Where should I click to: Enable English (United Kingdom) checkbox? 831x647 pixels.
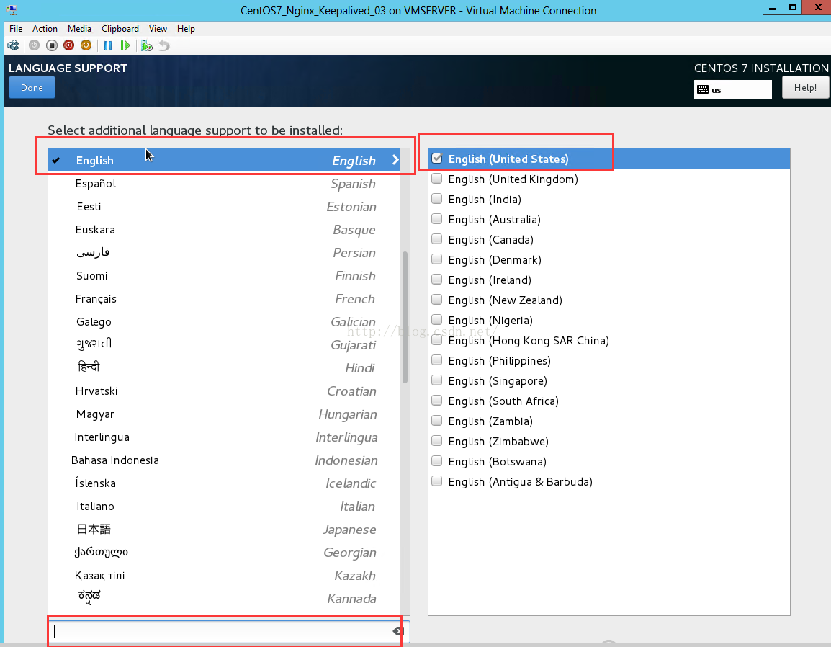click(436, 178)
